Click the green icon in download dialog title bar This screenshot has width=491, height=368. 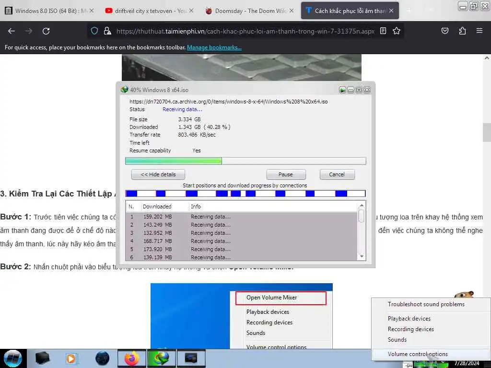[342, 90]
